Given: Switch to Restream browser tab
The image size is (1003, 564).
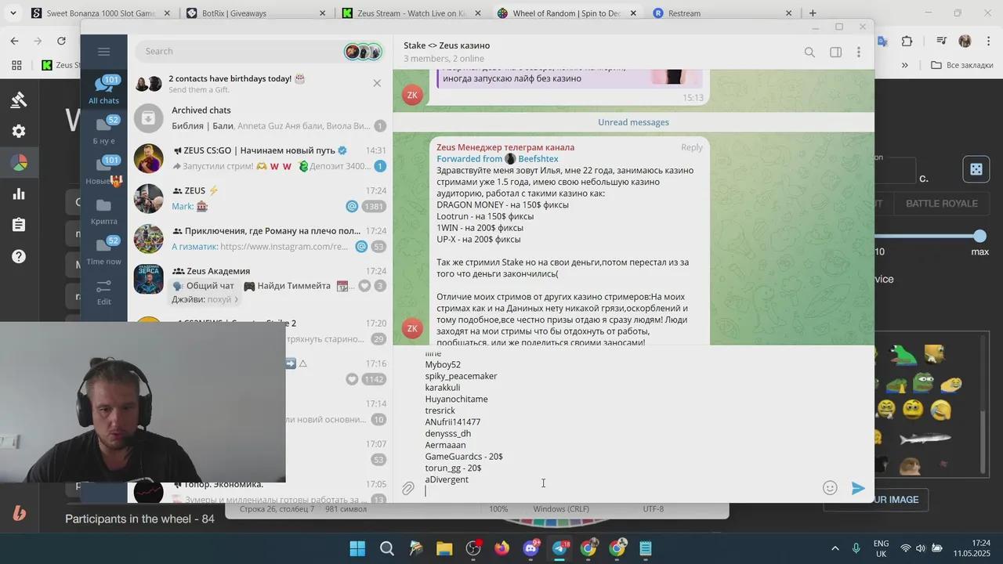Looking at the screenshot, I should (721, 13).
